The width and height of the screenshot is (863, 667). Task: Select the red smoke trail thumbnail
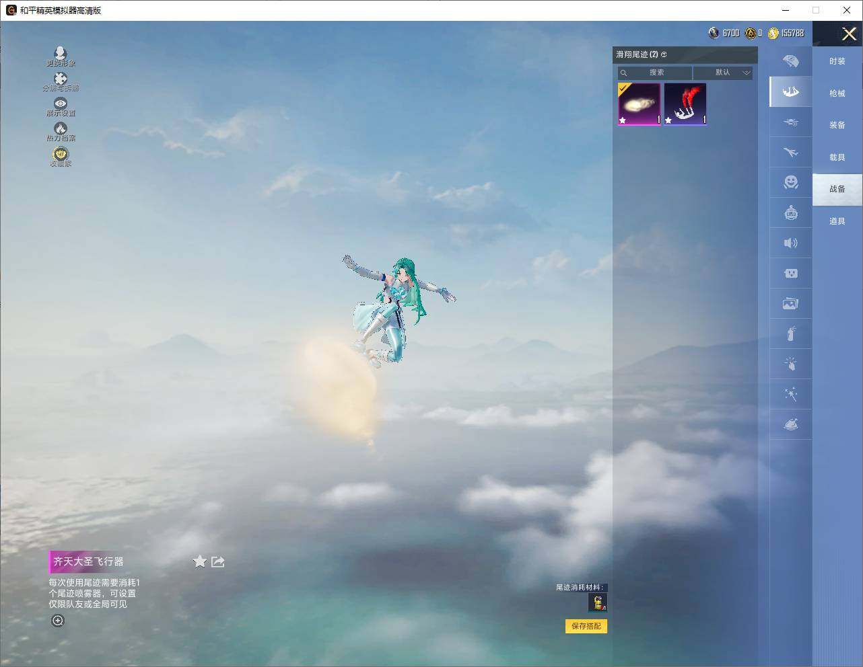pos(685,104)
